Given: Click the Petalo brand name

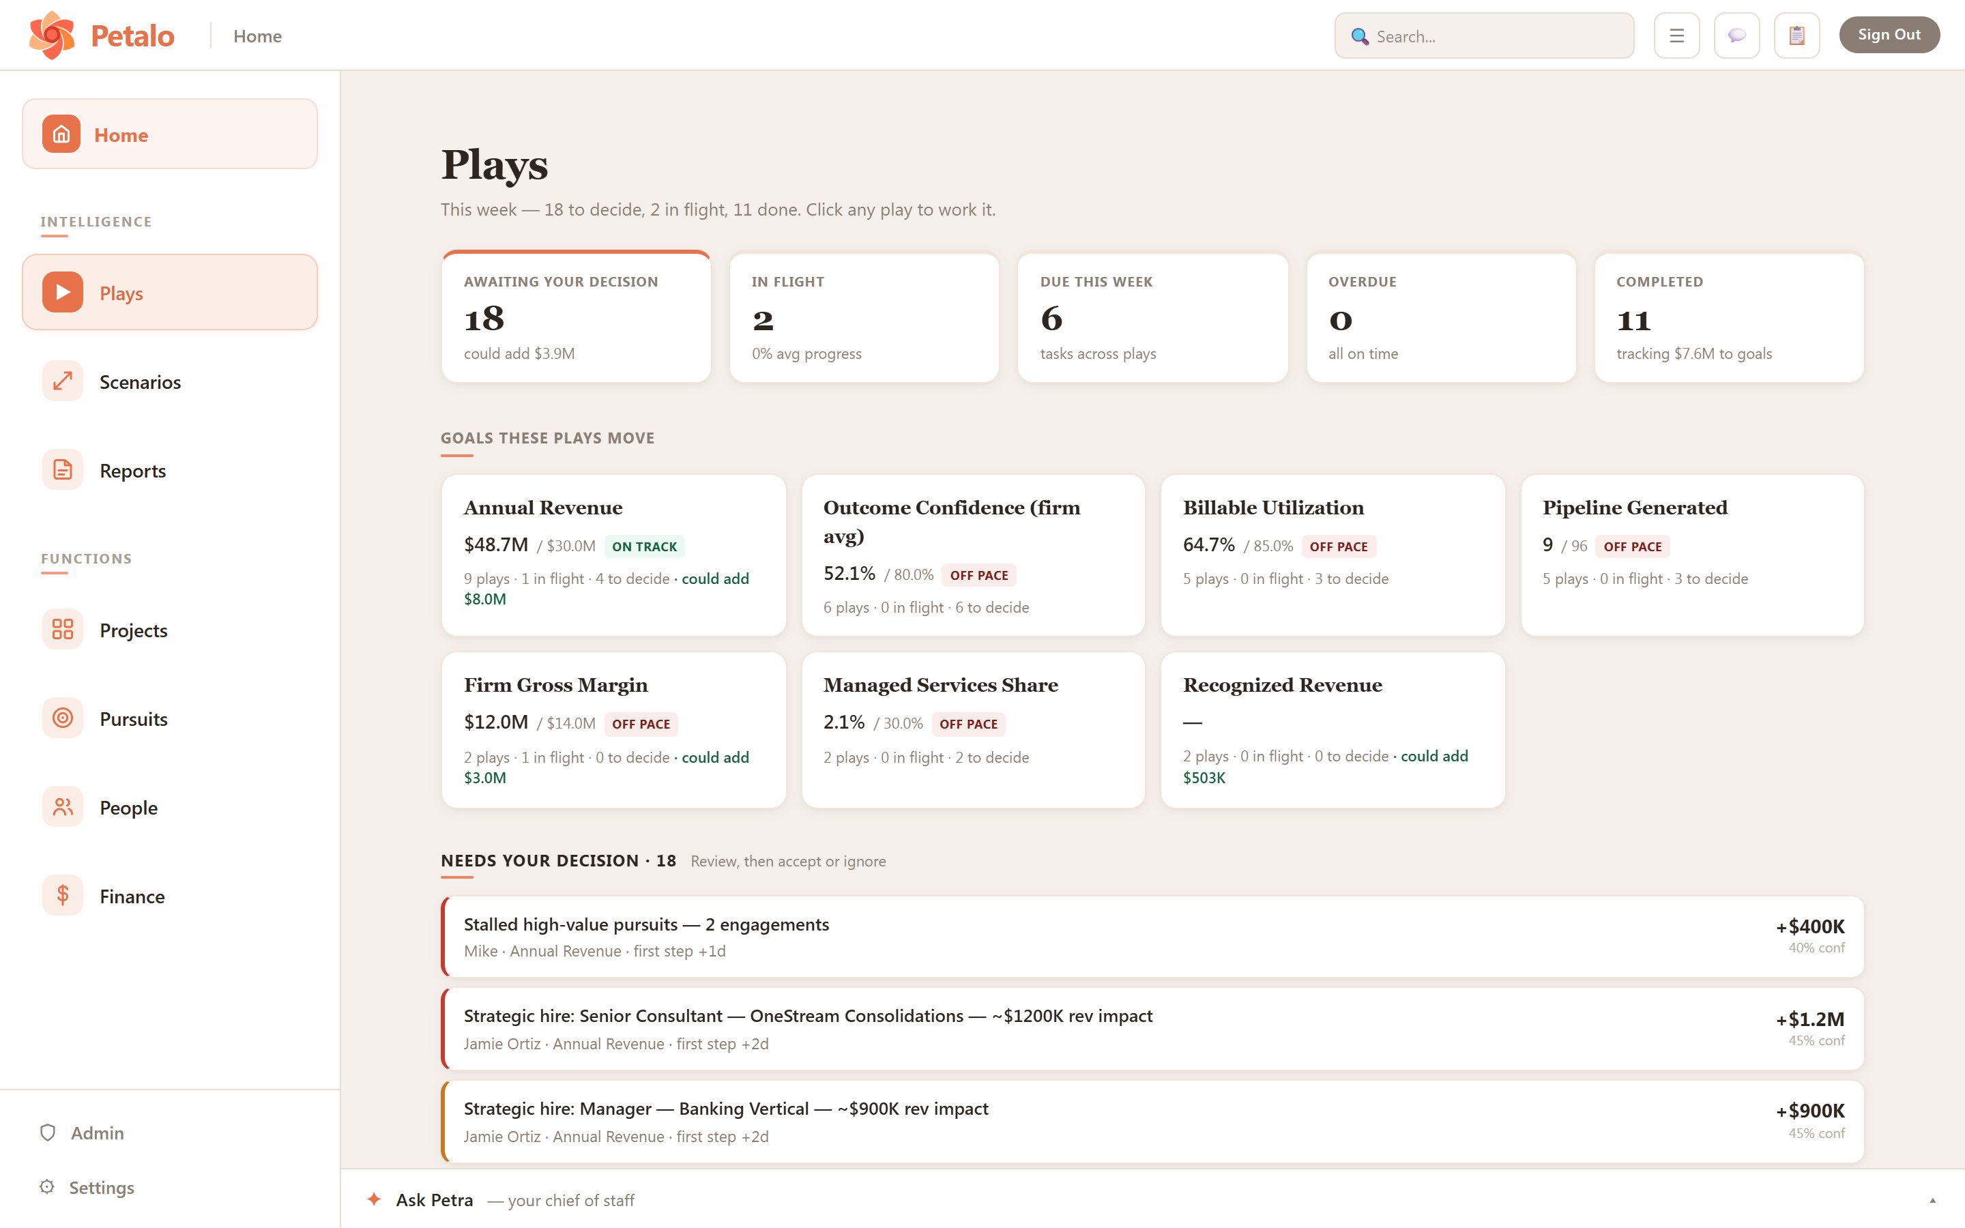Looking at the screenshot, I should click(132, 35).
